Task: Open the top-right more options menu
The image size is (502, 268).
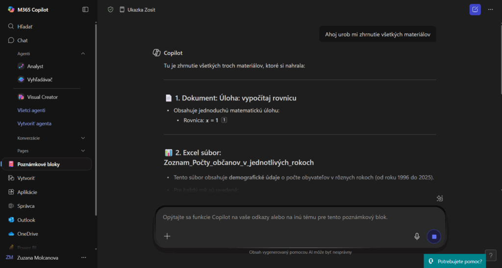Action: tap(490, 10)
